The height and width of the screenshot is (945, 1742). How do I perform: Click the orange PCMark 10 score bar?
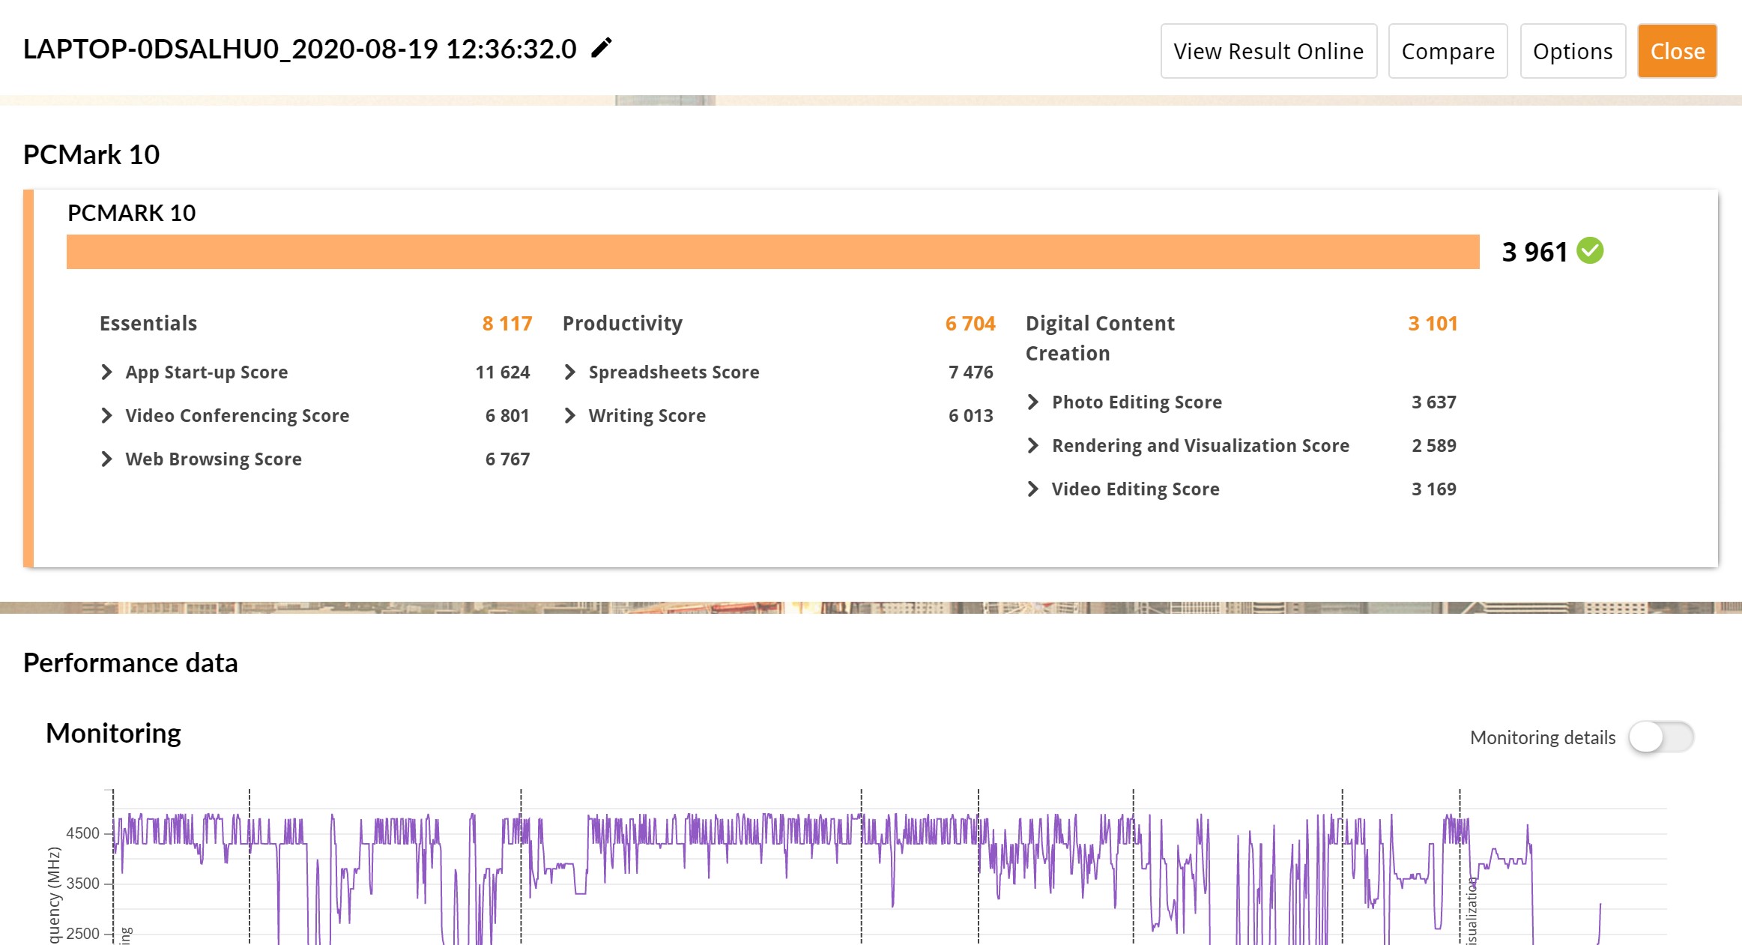point(773,252)
